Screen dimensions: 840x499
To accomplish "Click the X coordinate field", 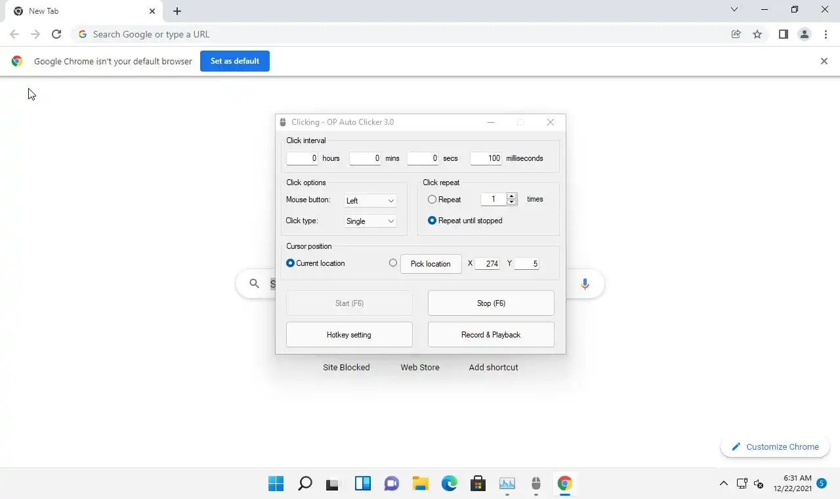I will click(487, 264).
